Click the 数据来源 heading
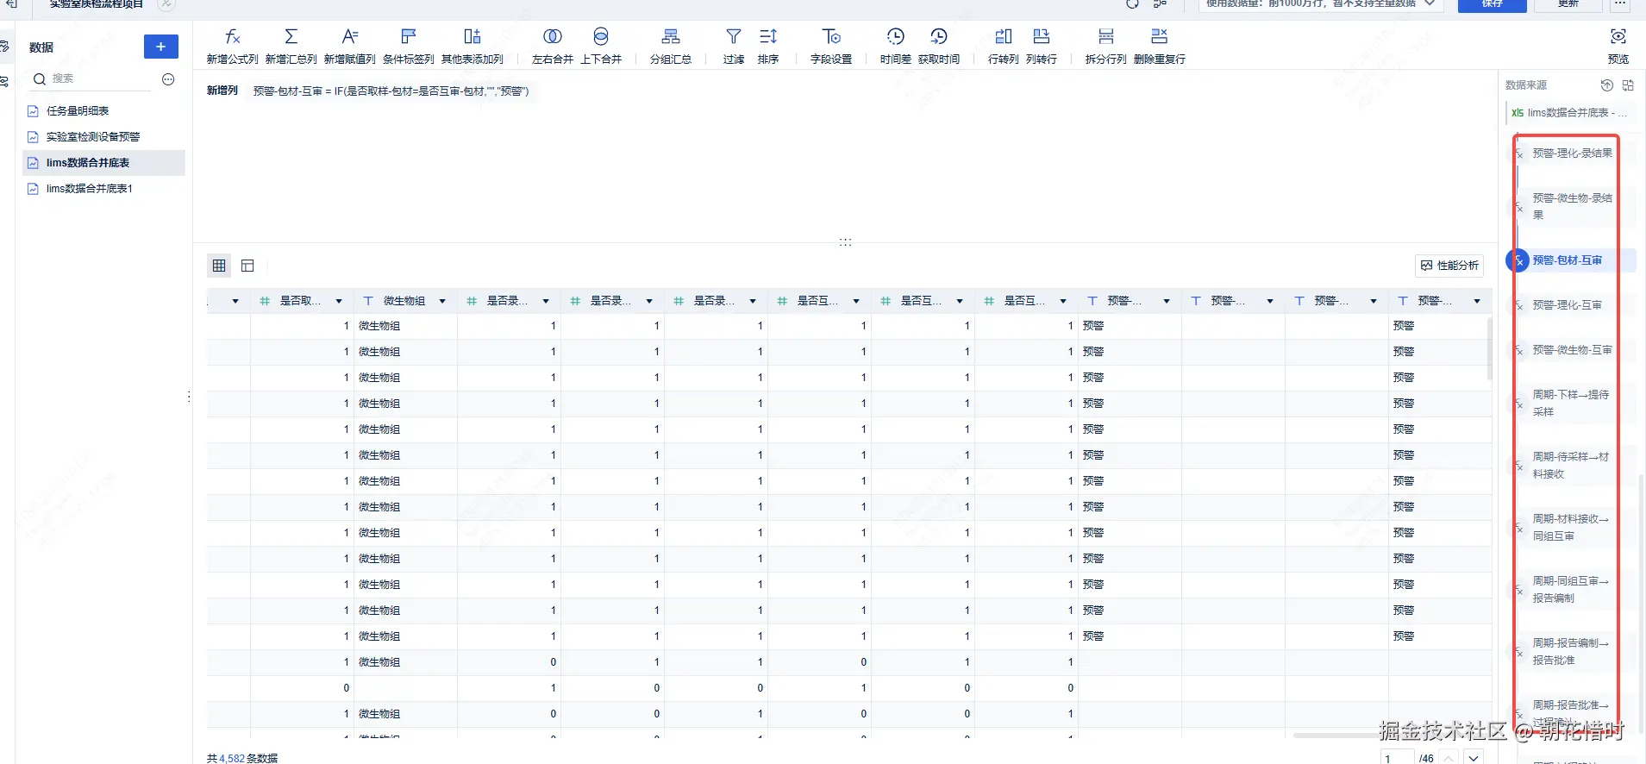This screenshot has height=764, width=1646. (x=1526, y=85)
